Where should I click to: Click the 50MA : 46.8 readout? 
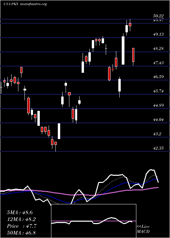pyautogui.click(x=21, y=233)
